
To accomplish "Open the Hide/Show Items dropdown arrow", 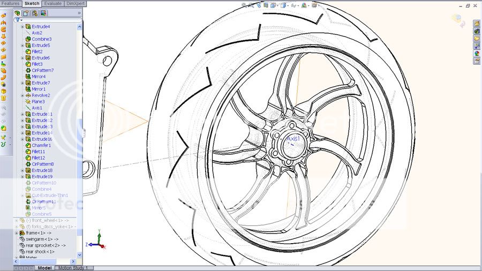I will [x=298, y=5].
